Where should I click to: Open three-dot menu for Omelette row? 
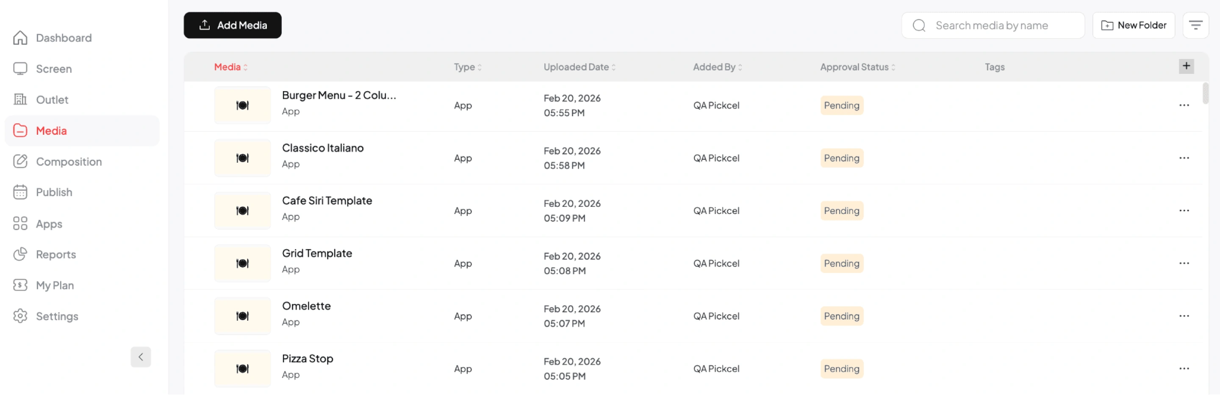1184,316
